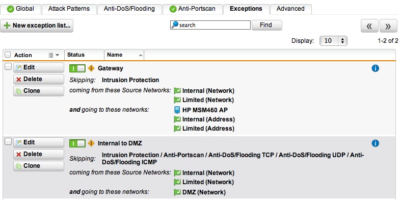This screenshot has width=400, height=200.
Task: Tick the select-all checkbox in Action header
Action: [8, 55]
